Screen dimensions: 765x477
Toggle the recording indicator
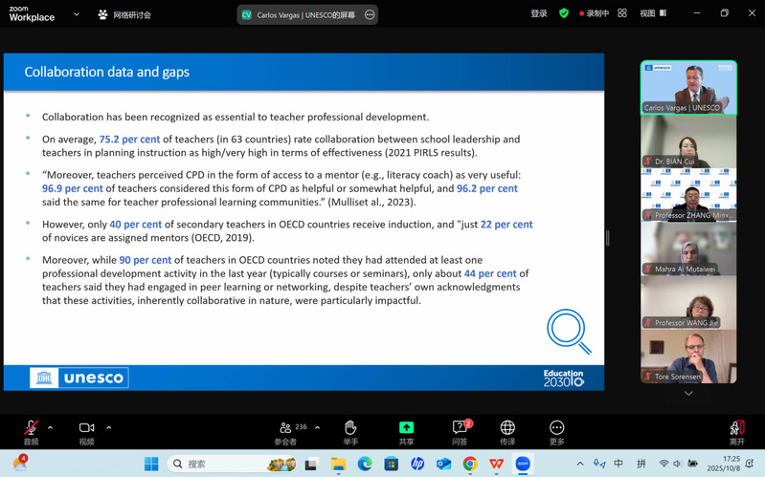(x=593, y=13)
